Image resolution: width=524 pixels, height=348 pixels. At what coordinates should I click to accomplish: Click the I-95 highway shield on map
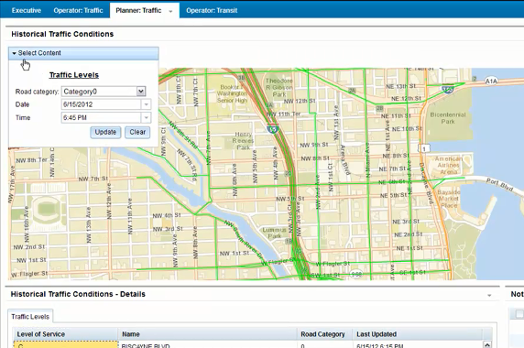(x=273, y=128)
